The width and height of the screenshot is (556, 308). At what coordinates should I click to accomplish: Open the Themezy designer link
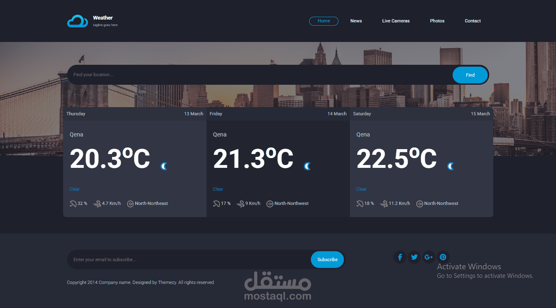pyautogui.click(x=165, y=282)
